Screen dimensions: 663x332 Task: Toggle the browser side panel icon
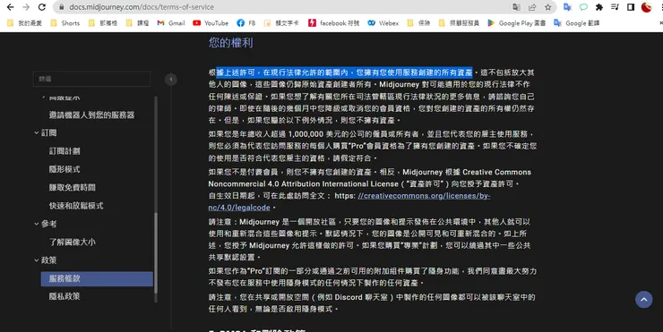click(631, 7)
